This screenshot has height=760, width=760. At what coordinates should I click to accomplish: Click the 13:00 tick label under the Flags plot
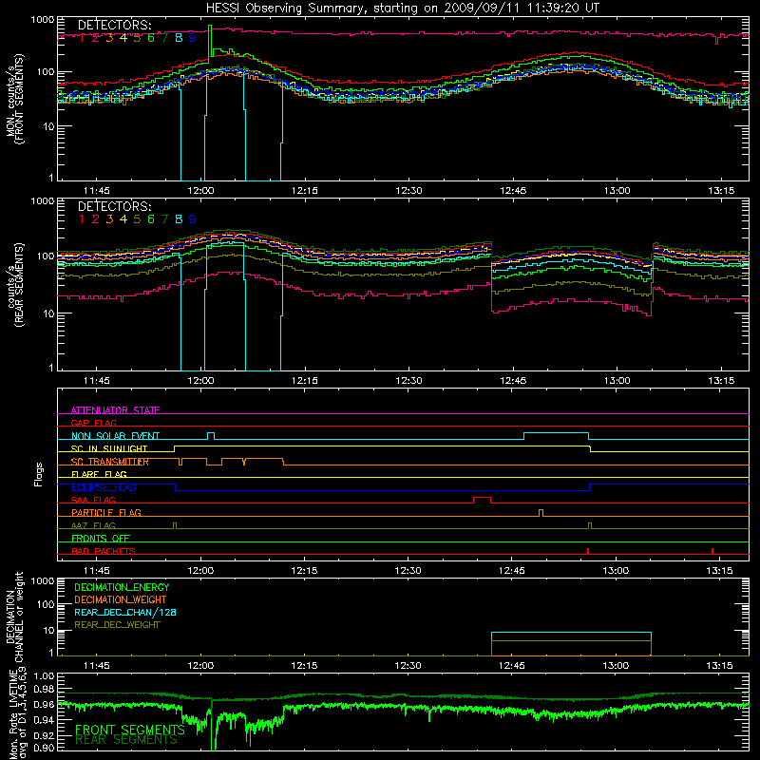(616, 571)
